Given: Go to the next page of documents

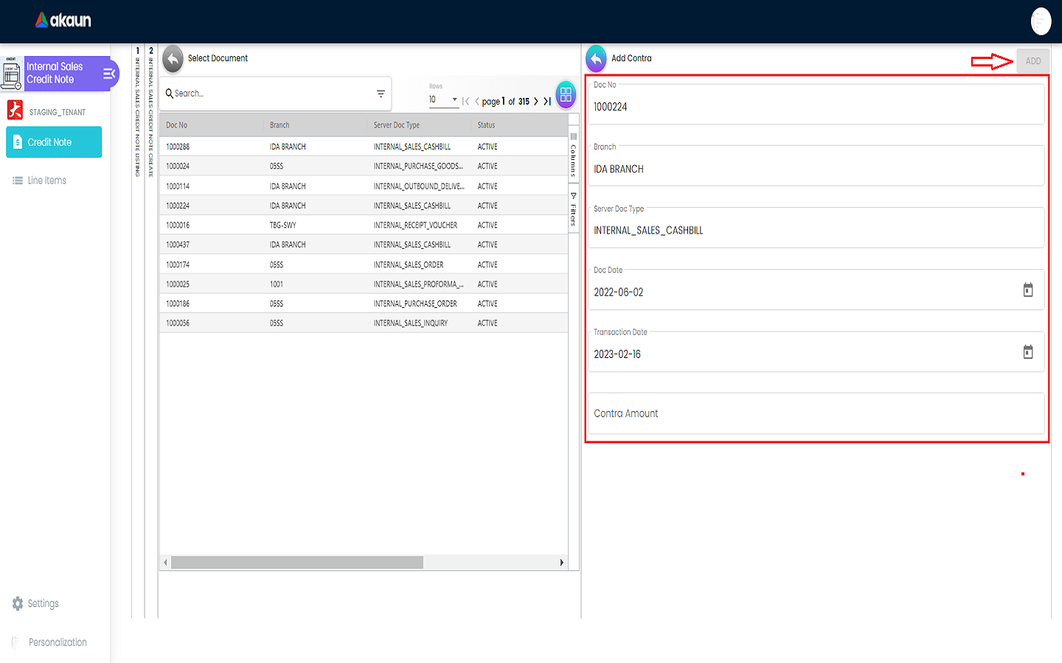Looking at the screenshot, I should pos(535,102).
